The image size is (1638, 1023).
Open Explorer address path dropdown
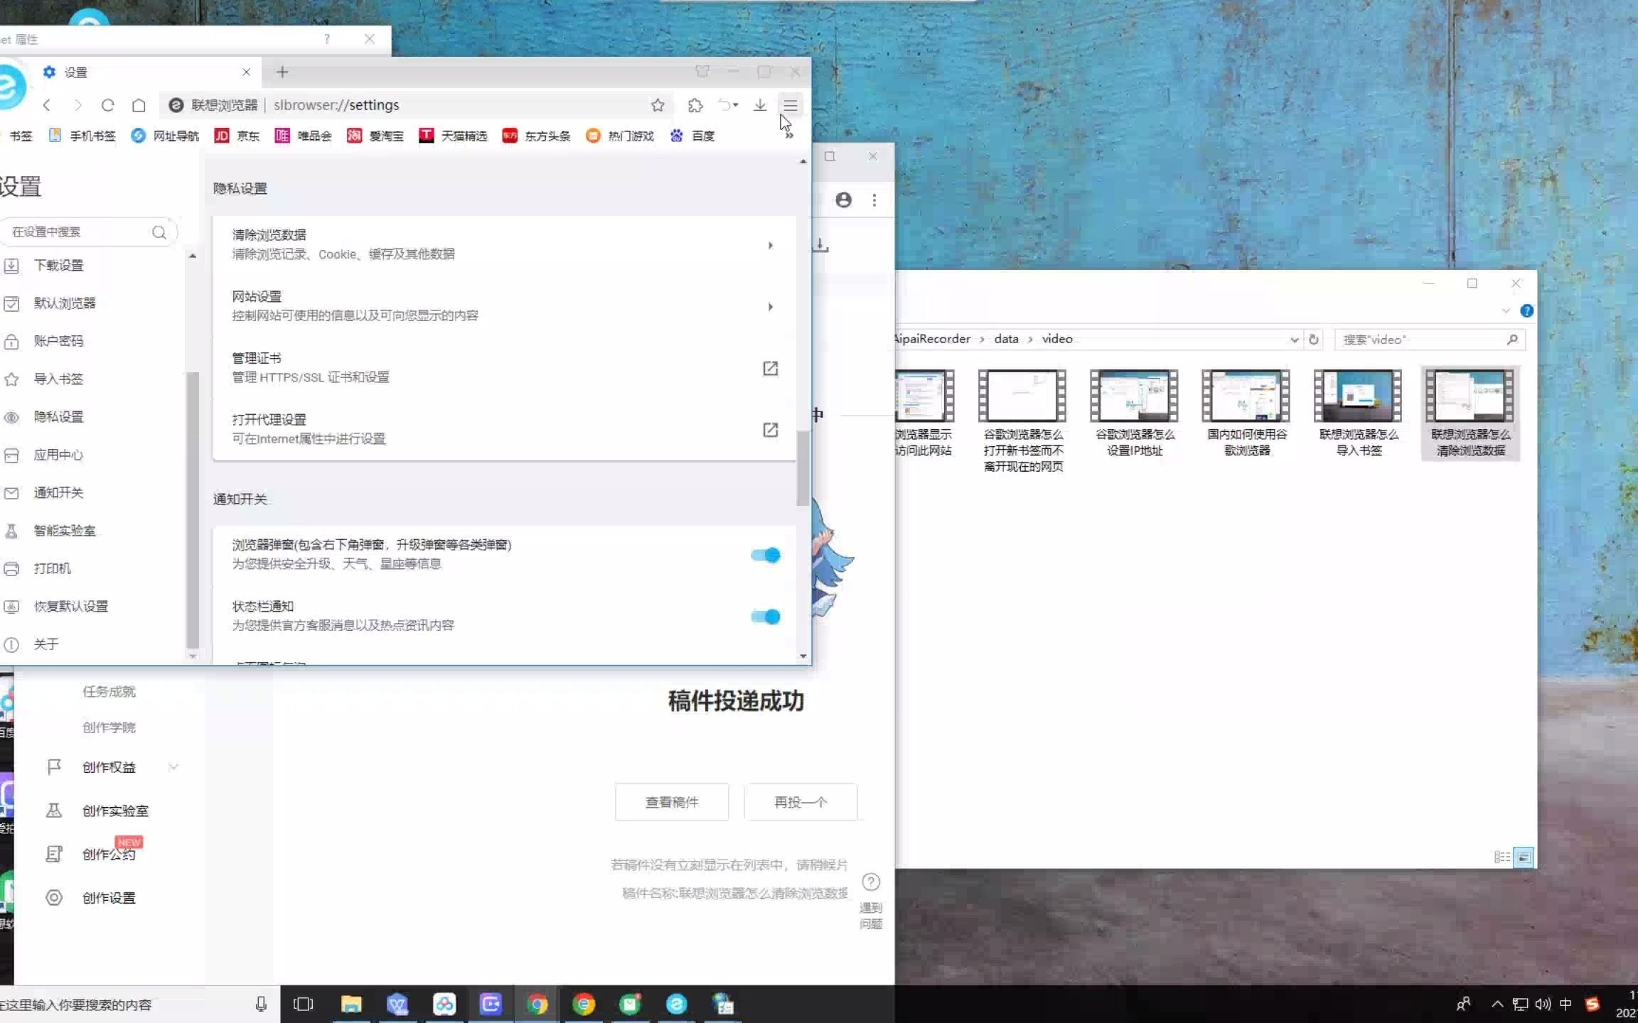pos(1294,340)
